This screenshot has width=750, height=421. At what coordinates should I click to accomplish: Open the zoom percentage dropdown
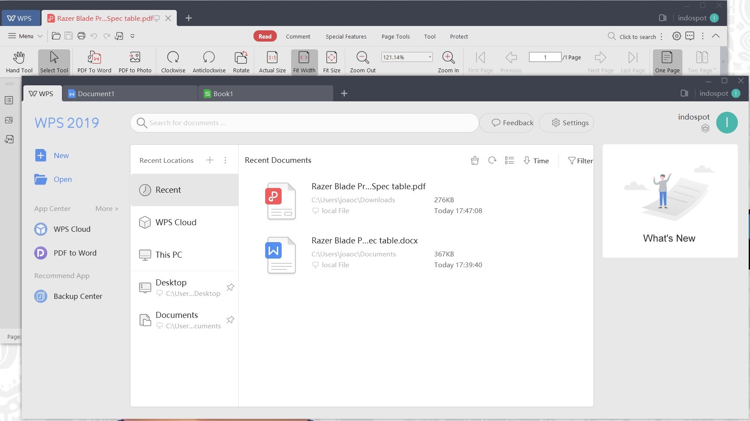[x=430, y=57]
